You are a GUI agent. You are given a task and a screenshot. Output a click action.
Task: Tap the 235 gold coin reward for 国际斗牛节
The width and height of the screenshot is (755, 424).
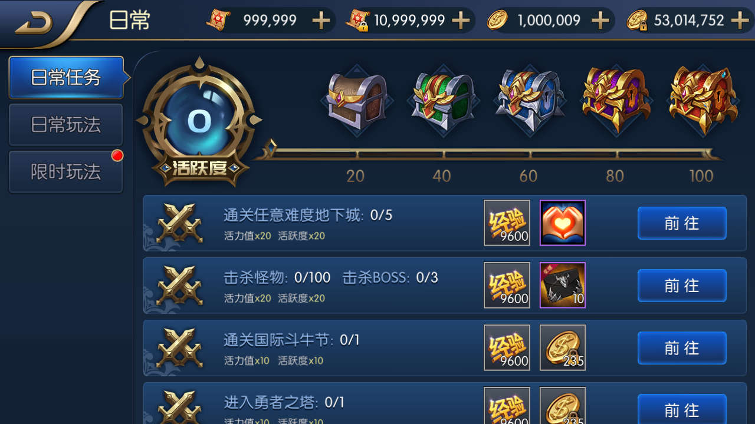(563, 347)
